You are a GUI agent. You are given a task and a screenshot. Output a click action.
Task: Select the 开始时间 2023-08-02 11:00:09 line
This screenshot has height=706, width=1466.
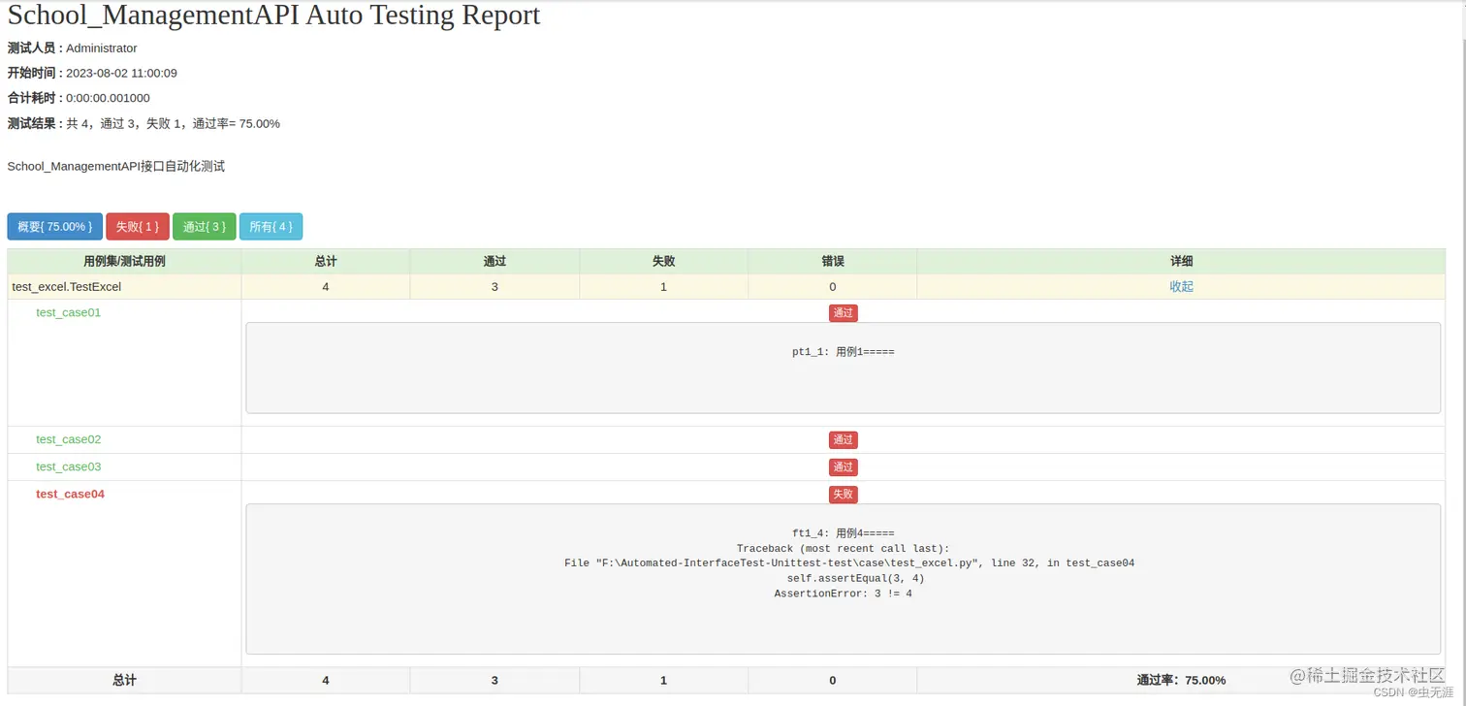point(92,73)
